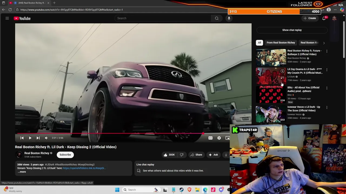Open a new browser tab
The image size is (346, 194).
pos(54,3)
